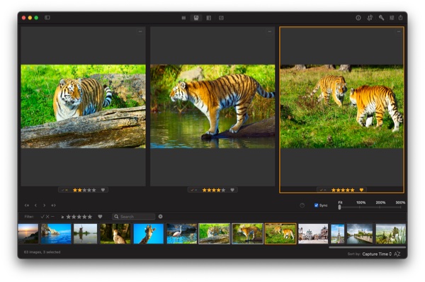Toggle favorite heart on third tiger photo
This screenshot has width=425, height=282.
pyautogui.click(x=361, y=190)
